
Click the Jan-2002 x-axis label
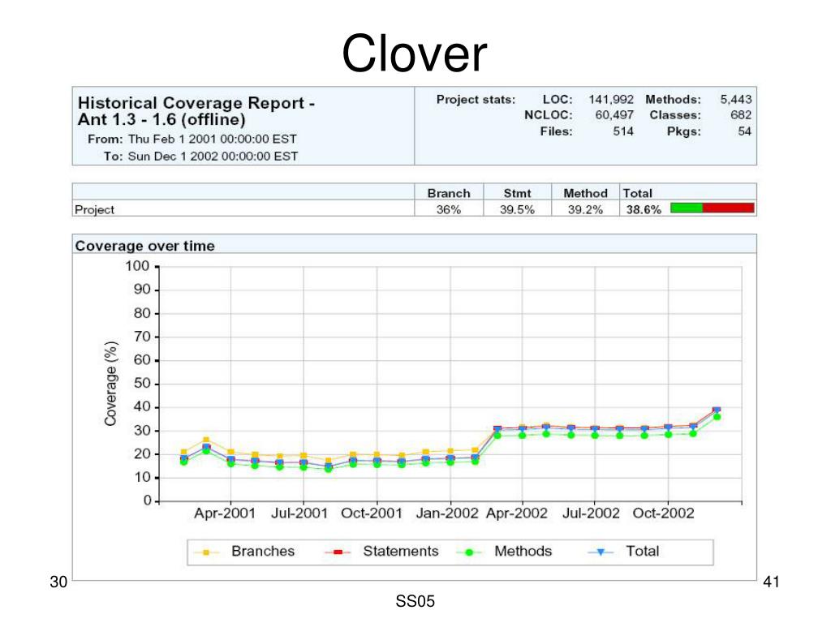tap(447, 513)
